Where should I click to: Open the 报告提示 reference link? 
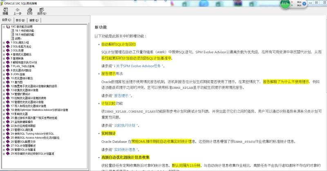click(x=121, y=96)
